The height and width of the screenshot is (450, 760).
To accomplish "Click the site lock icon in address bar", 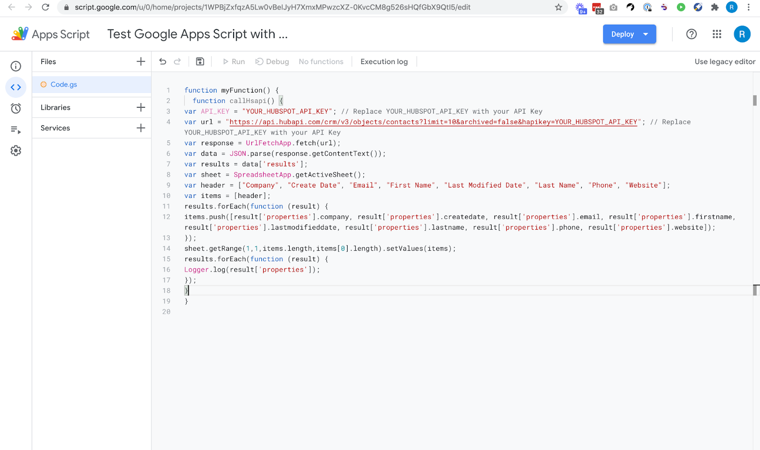I will [x=66, y=8].
